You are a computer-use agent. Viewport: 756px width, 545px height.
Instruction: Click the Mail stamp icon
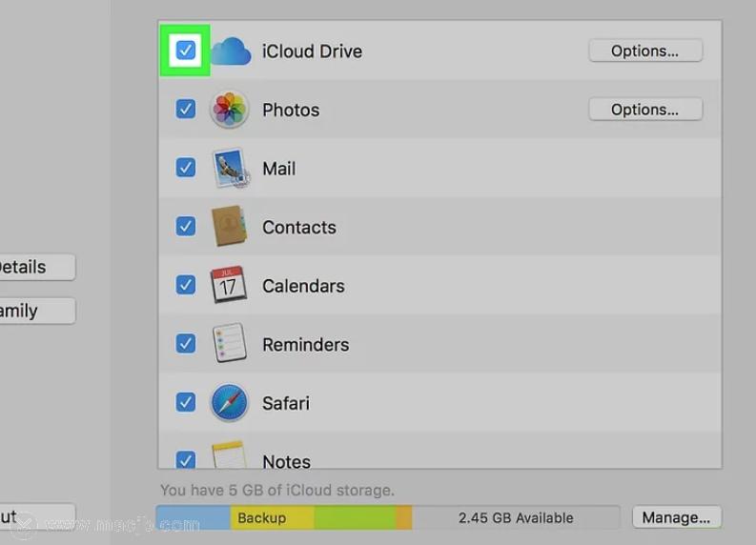(230, 169)
